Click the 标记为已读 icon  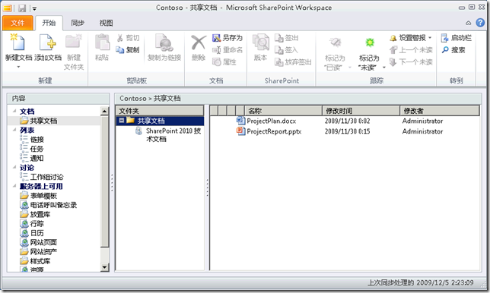[x=336, y=43]
